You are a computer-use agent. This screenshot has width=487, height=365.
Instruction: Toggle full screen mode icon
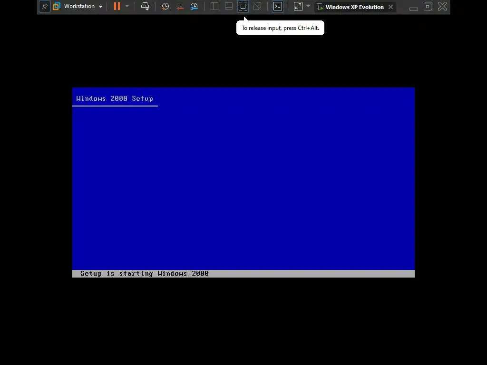[243, 6]
